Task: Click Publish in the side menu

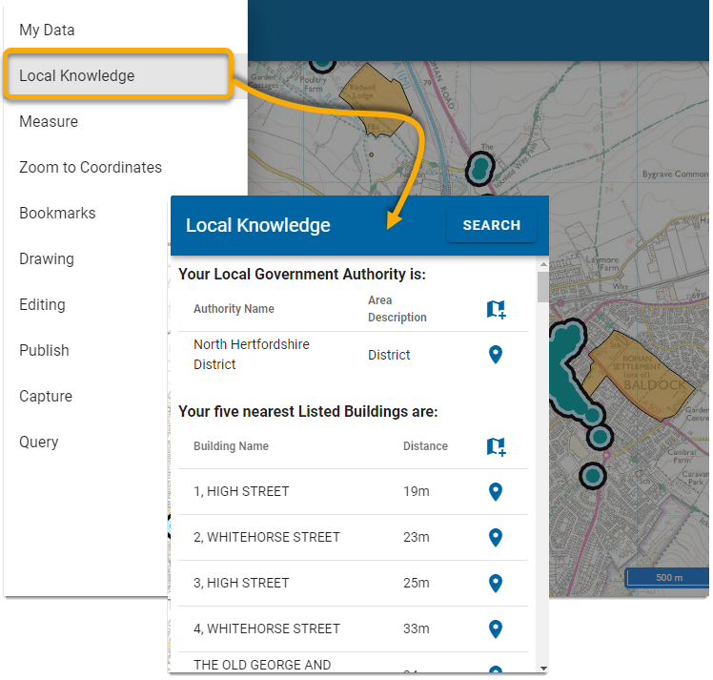Action: [x=44, y=351]
